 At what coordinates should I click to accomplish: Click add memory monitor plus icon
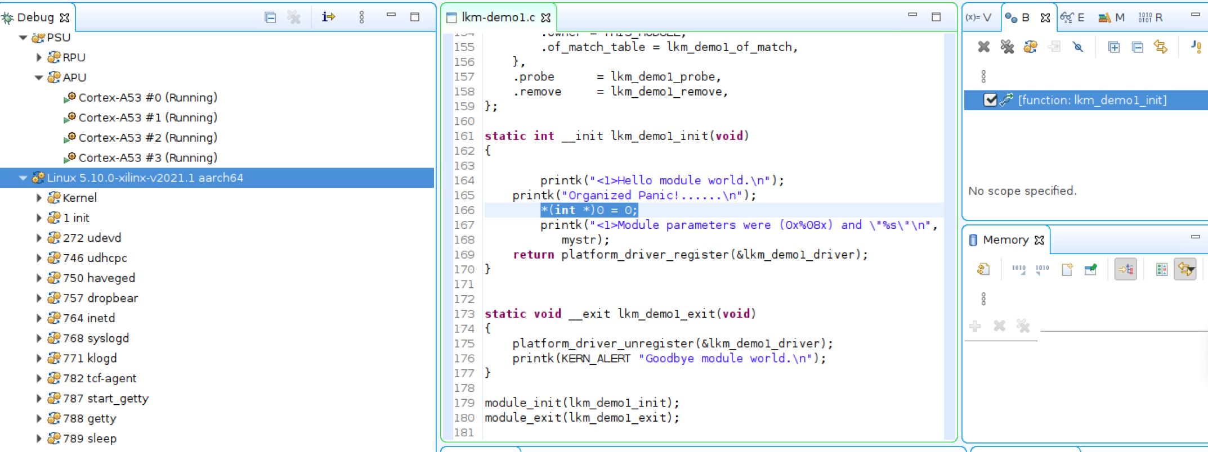(976, 326)
